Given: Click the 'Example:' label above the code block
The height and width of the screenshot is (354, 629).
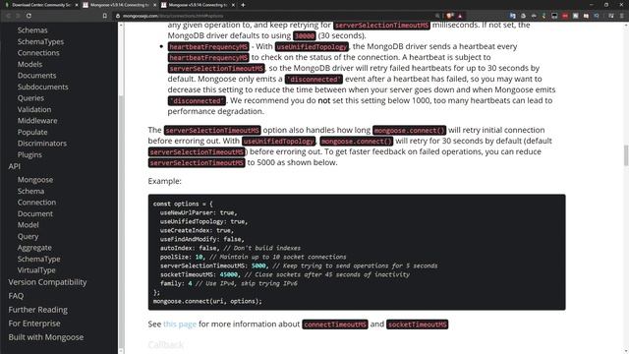Looking at the screenshot, I should (164, 181).
